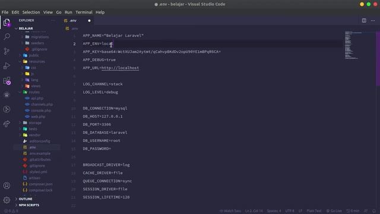Open the File menu
380x214 pixels.
(x=5, y=12)
